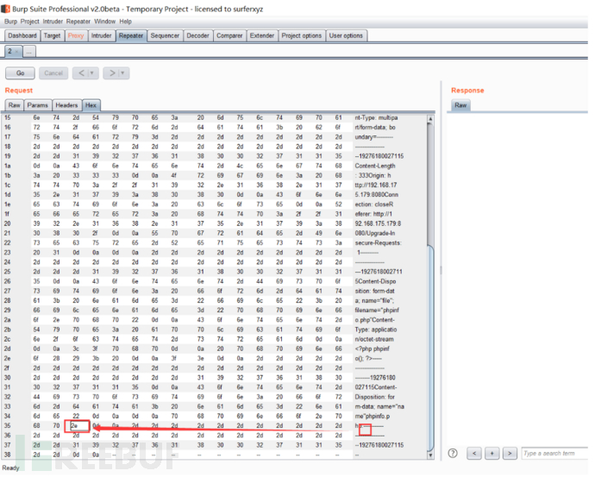Show the request Headers view

pyautogui.click(x=66, y=105)
